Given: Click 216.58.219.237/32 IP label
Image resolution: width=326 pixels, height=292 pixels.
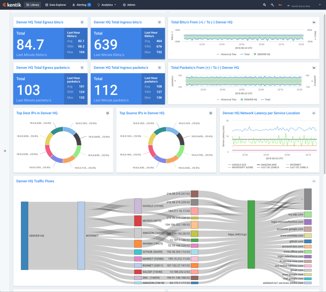Looking at the screenshot, I should 178,194.
